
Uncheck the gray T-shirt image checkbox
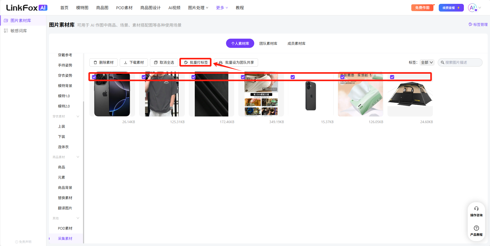(144, 77)
